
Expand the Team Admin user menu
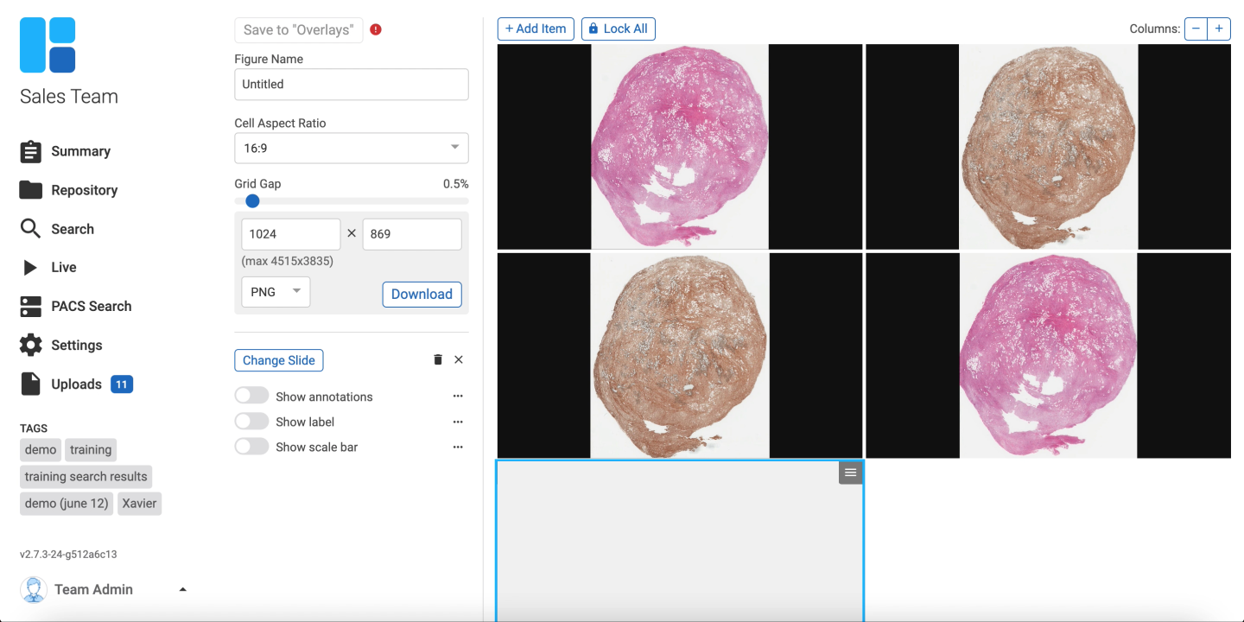click(x=182, y=589)
